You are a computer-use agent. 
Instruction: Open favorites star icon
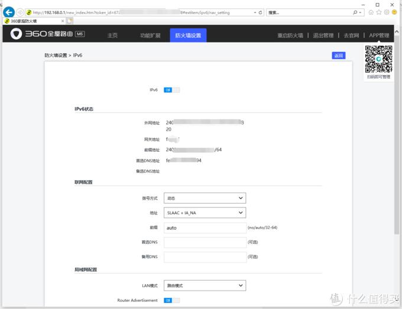pyautogui.click(x=379, y=12)
